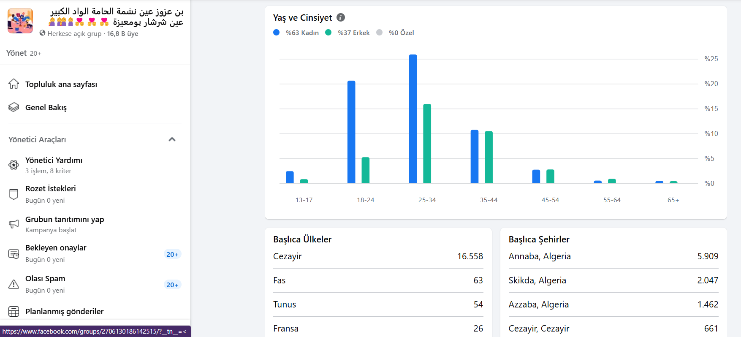This screenshot has width=741, height=337.
Task: Click the %63 Kadın legend label
Action: 302,33
